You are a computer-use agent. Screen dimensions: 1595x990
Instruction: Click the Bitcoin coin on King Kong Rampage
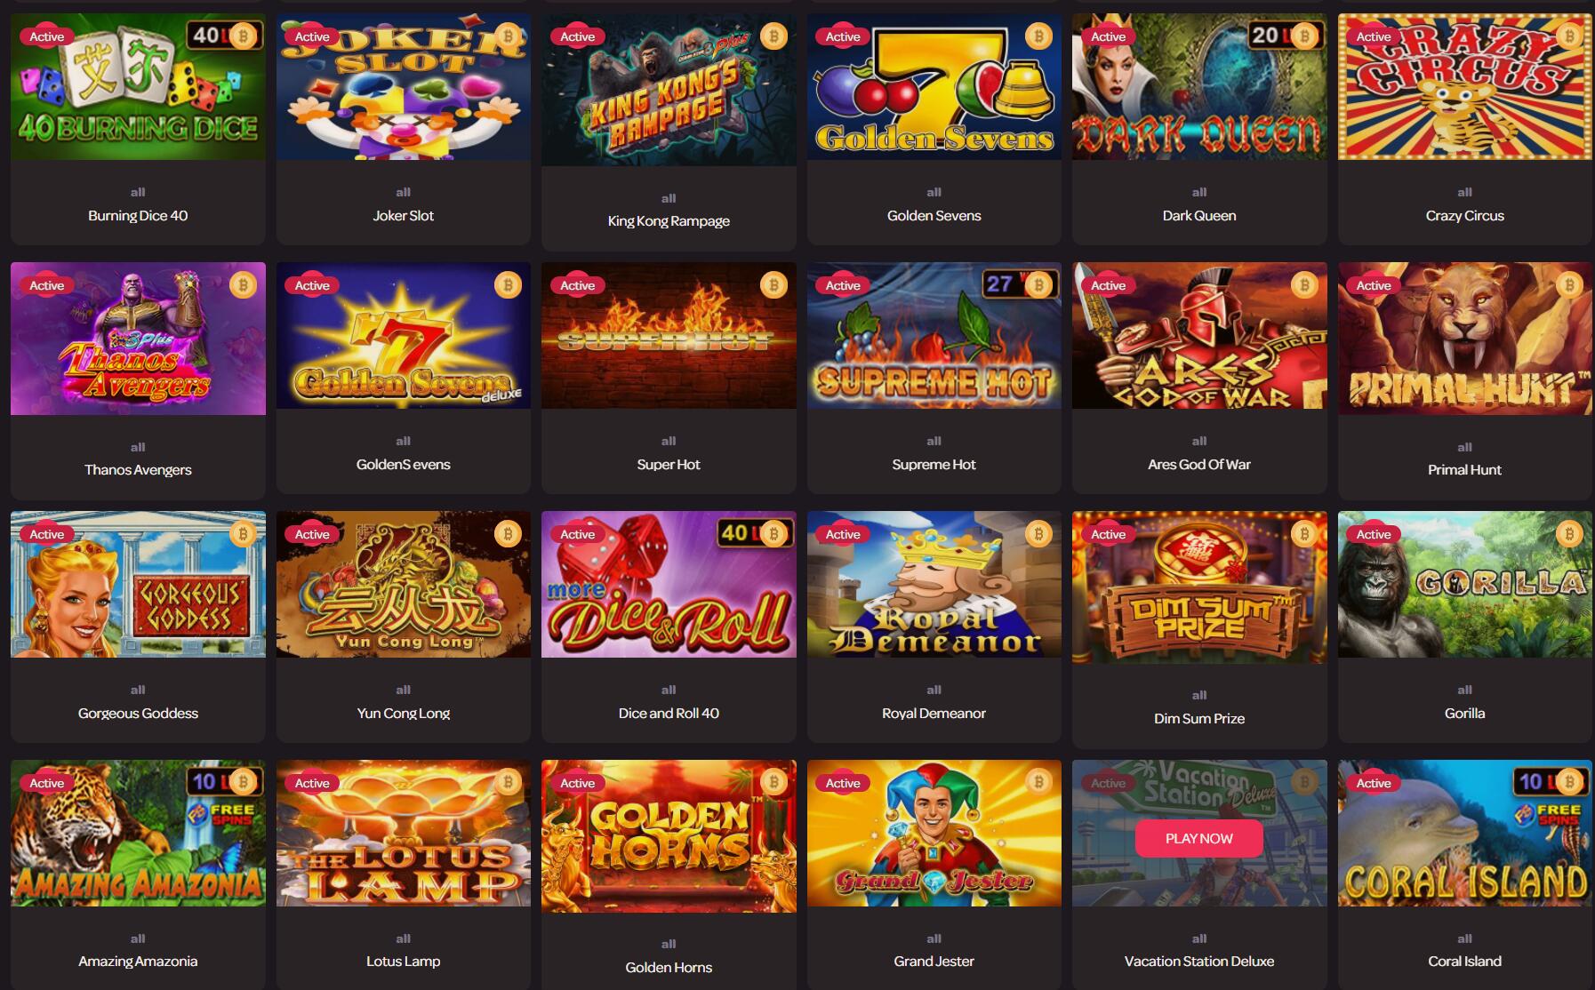pos(773,36)
